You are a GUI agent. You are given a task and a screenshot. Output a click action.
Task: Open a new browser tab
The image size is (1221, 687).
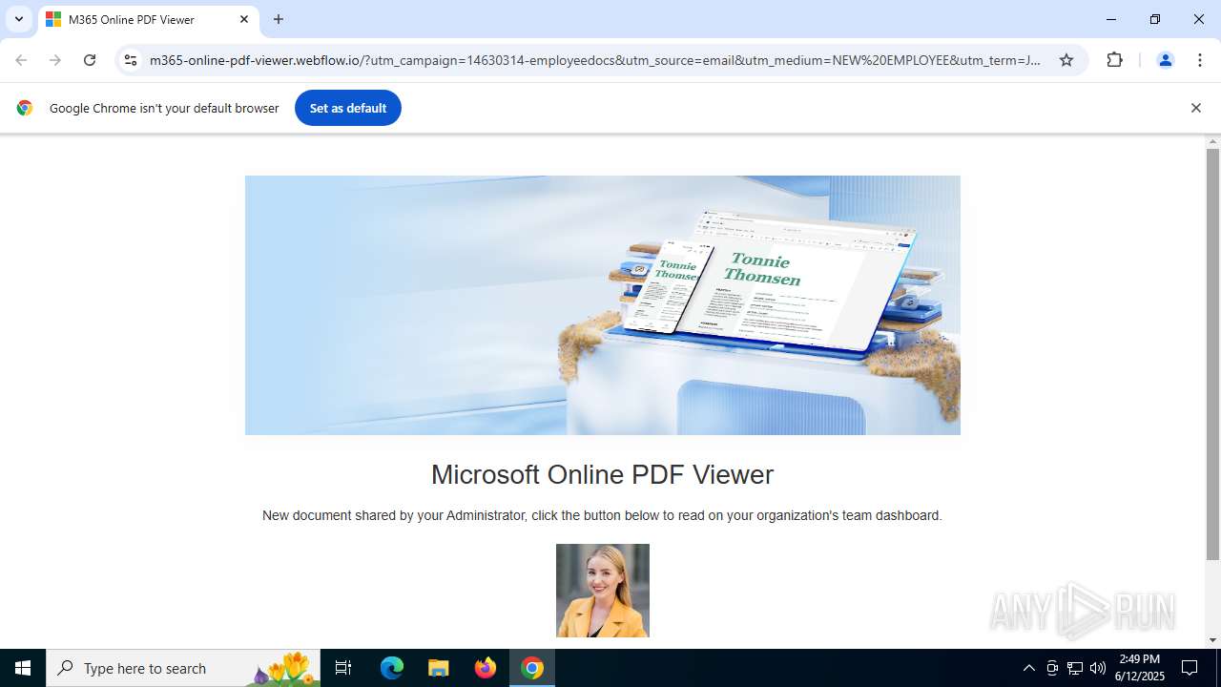point(279,19)
